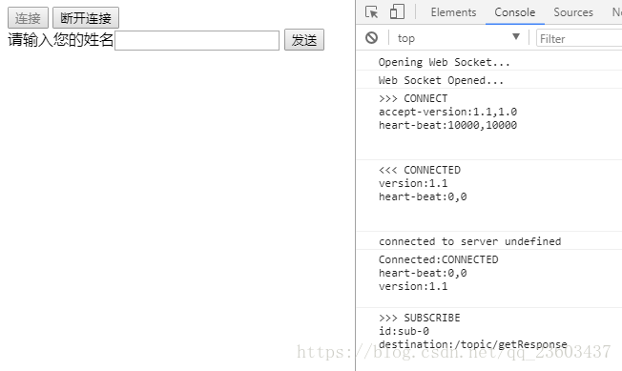Click the 断开连接 disconnect button
The width and height of the screenshot is (622, 371).
pos(86,18)
